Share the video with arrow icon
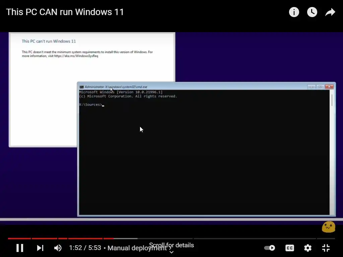 click(330, 12)
